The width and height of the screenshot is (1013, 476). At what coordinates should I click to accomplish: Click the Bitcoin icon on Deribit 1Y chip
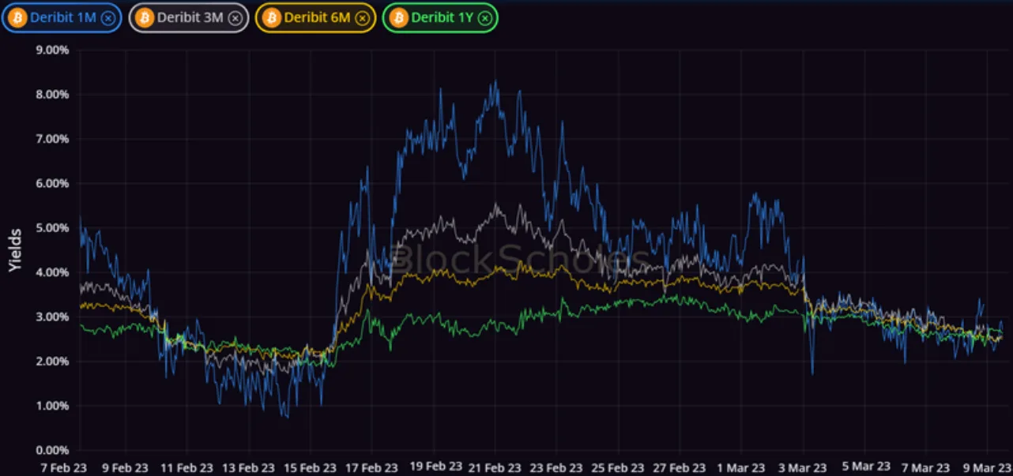(x=400, y=17)
